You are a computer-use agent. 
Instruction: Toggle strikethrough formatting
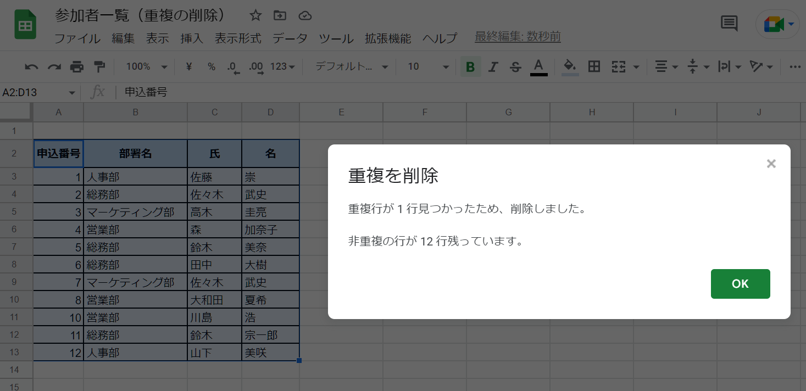coord(515,66)
